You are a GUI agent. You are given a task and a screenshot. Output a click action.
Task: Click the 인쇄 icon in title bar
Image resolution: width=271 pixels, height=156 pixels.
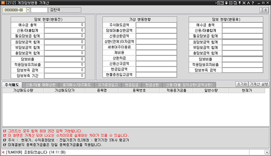coord(221,3)
